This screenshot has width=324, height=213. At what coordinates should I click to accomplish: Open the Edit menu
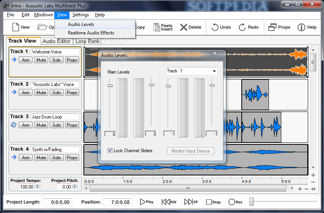click(26, 15)
